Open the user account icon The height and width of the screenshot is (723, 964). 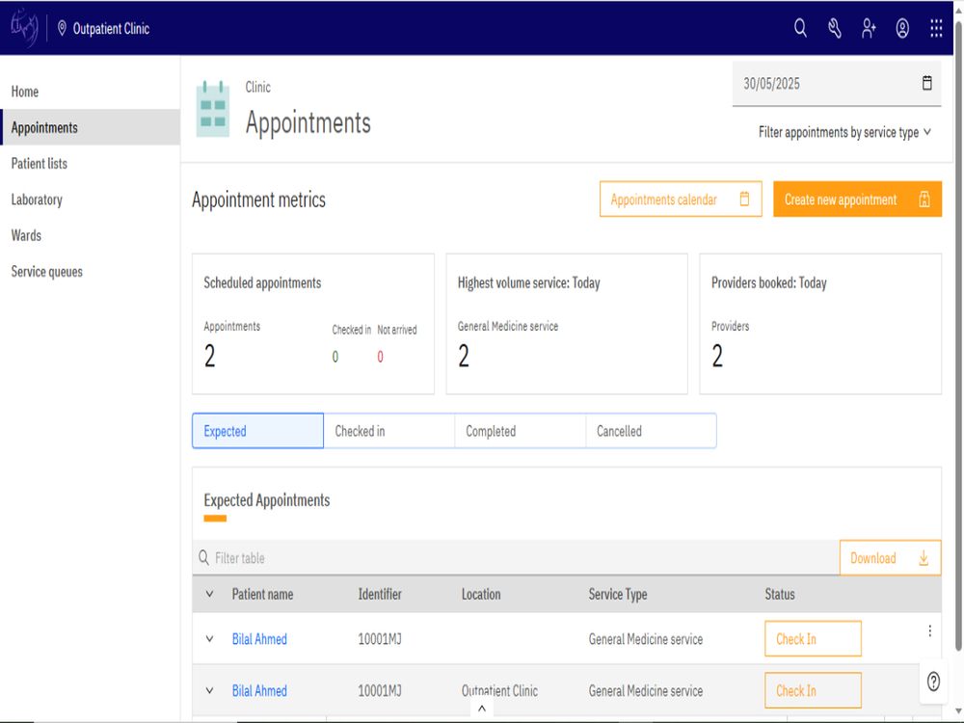tap(902, 28)
